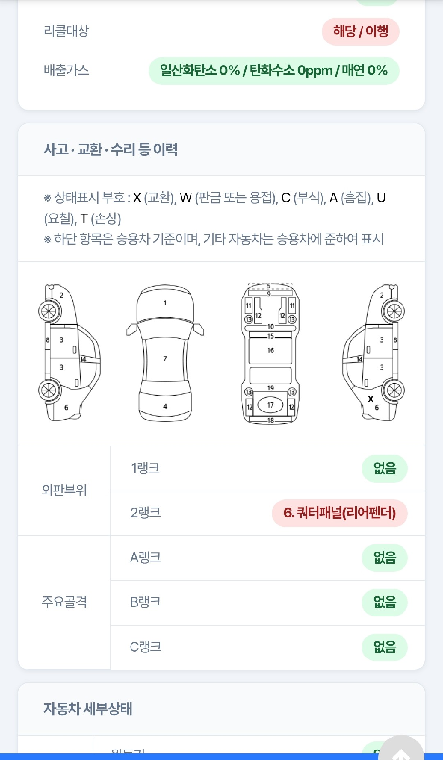Click part 17 in underbody diagram
Viewport: 443px width, 760px height.
(270, 405)
